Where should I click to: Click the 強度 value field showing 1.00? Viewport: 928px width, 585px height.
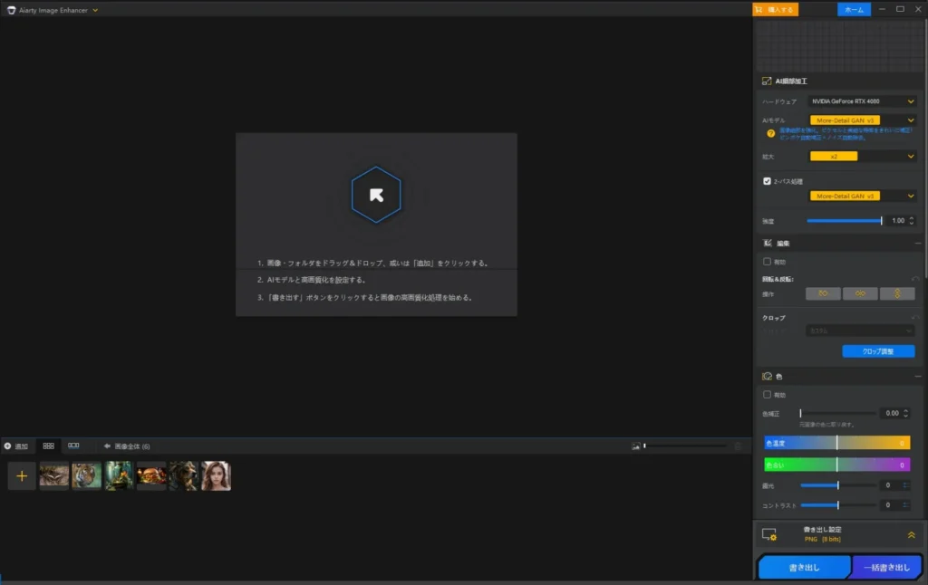[x=898, y=221]
